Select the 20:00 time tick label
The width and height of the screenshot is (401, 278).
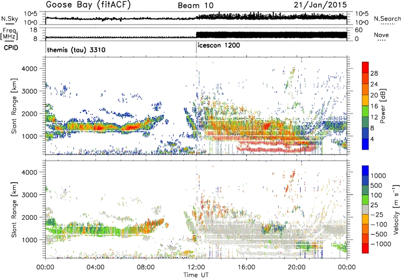click(x=297, y=267)
